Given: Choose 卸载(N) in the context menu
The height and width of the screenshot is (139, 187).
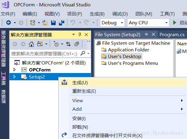Looking at the screenshot, I should (123, 127).
